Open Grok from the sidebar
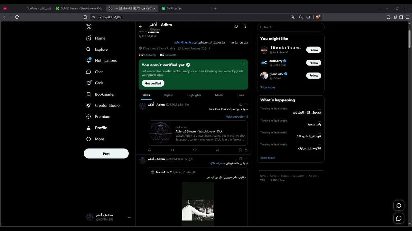The width and height of the screenshot is (412, 231). (95, 83)
